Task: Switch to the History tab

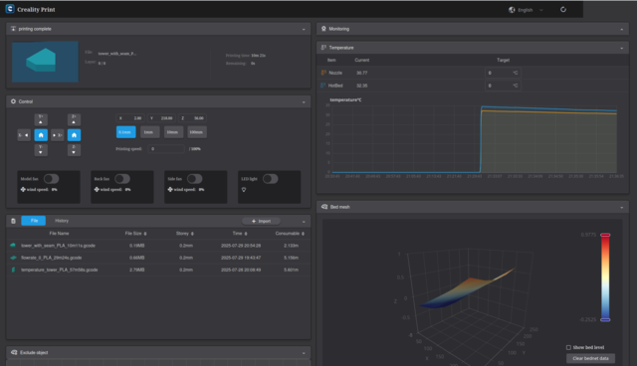Action: (62, 221)
